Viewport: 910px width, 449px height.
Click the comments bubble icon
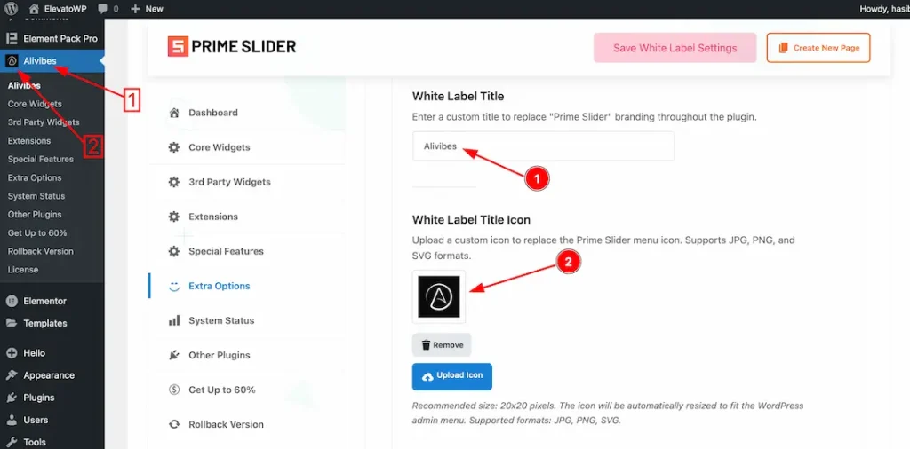[x=103, y=9]
